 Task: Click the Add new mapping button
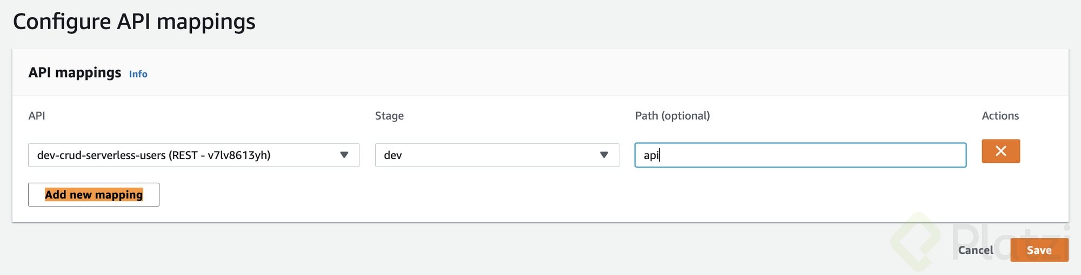click(x=94, y=195)
